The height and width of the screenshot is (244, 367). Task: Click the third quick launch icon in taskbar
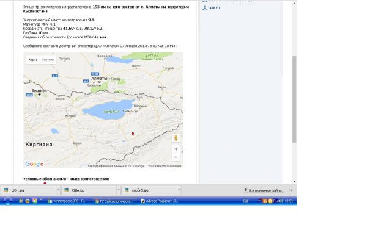click(34, 201)
